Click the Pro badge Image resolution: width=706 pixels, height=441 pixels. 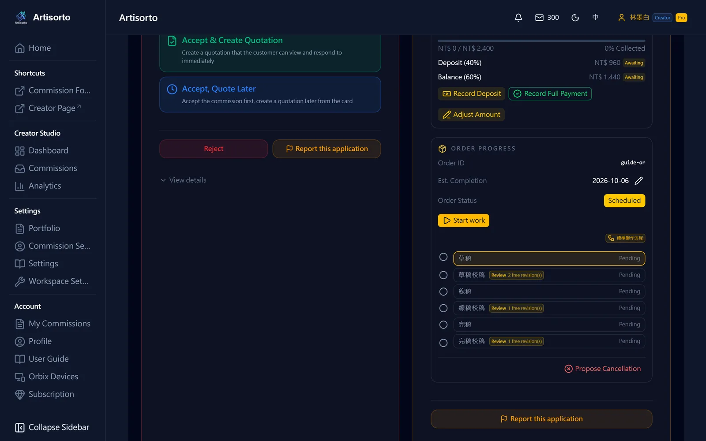[681, 18]
